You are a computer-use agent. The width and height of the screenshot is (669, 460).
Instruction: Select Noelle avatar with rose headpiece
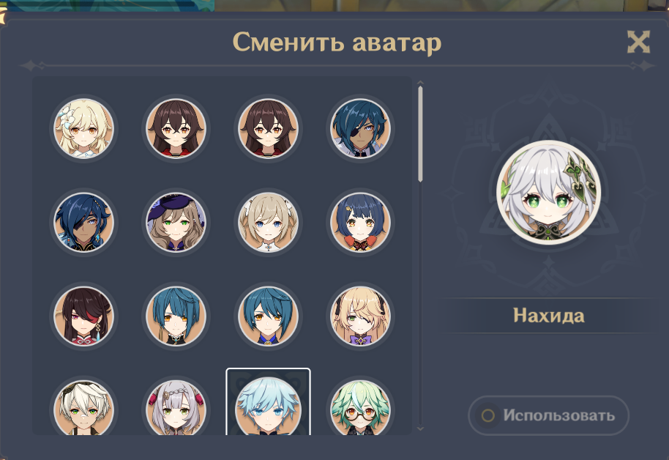[x=176, y=408]
